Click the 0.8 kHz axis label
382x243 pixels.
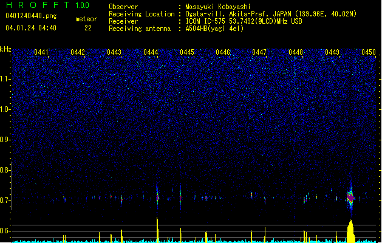click(5, 170)
